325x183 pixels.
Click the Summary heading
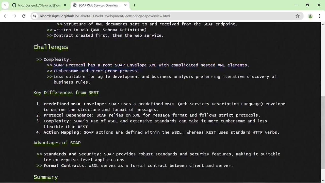click(x=46, y=177)
